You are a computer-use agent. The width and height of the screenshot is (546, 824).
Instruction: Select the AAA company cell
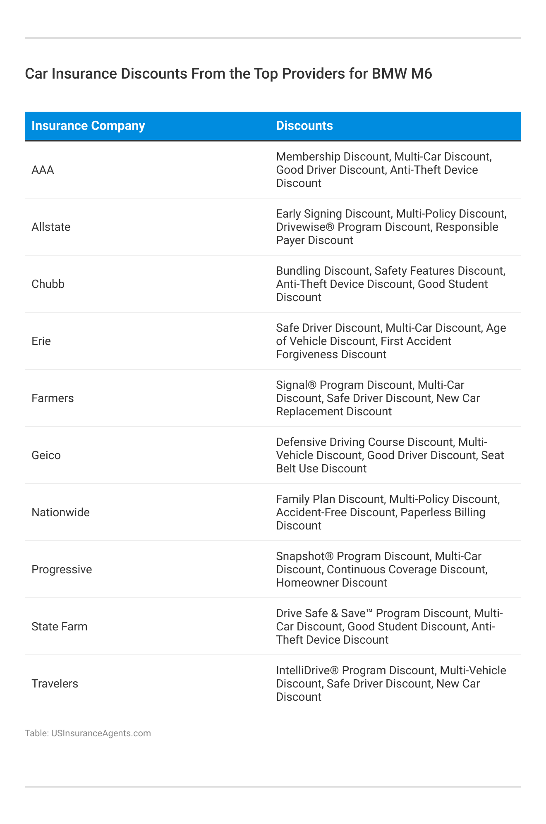[43, 170]
